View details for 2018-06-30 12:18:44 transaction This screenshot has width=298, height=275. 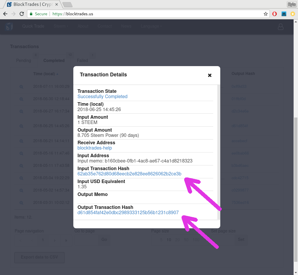21,99
